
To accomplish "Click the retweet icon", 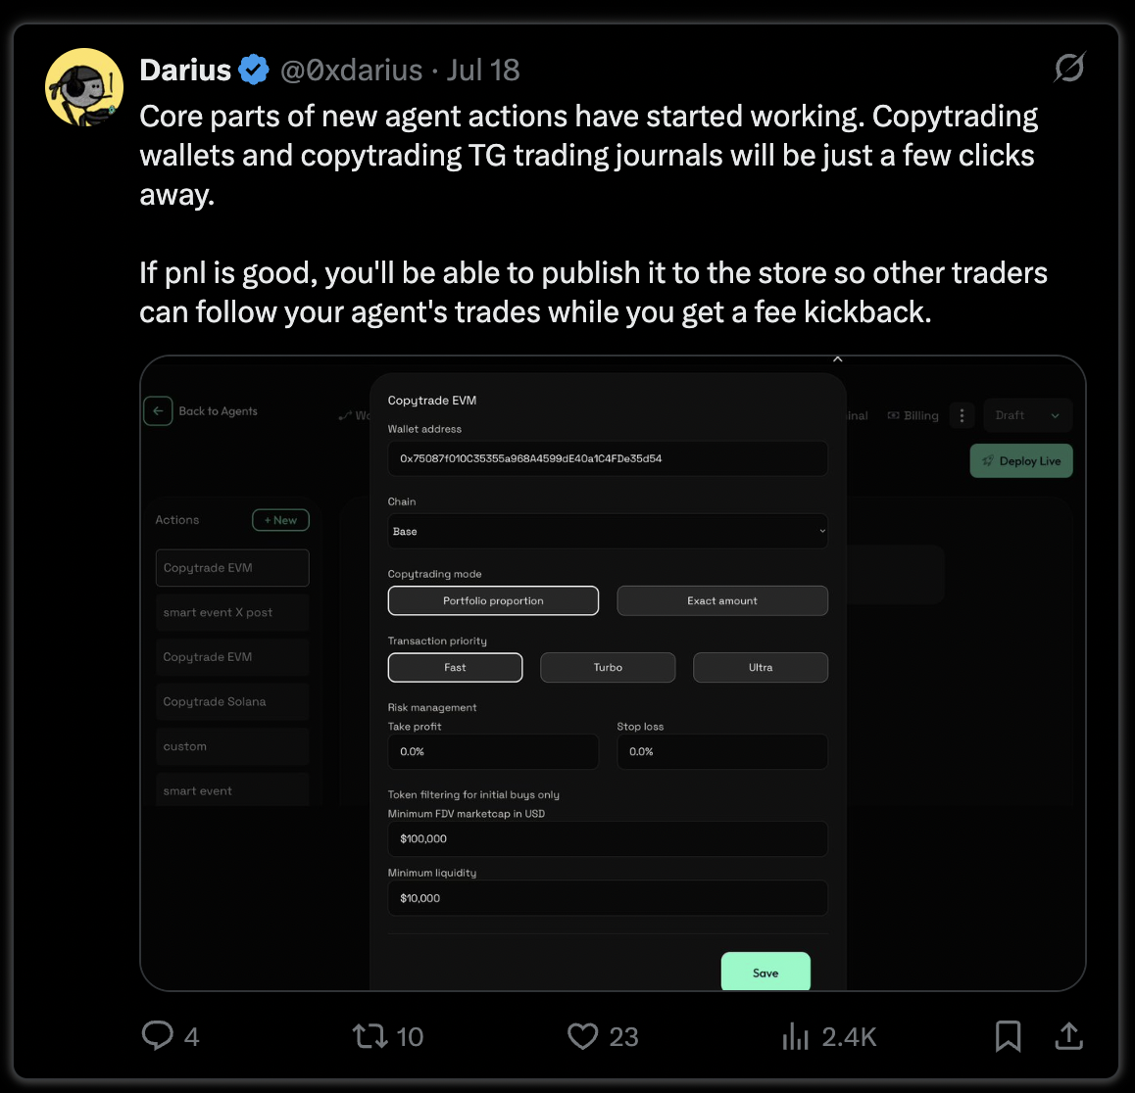I will click(x=370, y=1036).
